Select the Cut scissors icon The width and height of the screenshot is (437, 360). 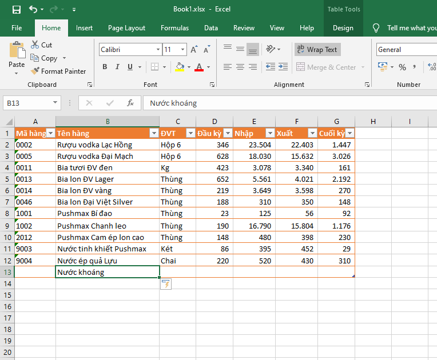click(x=34, y=45)
